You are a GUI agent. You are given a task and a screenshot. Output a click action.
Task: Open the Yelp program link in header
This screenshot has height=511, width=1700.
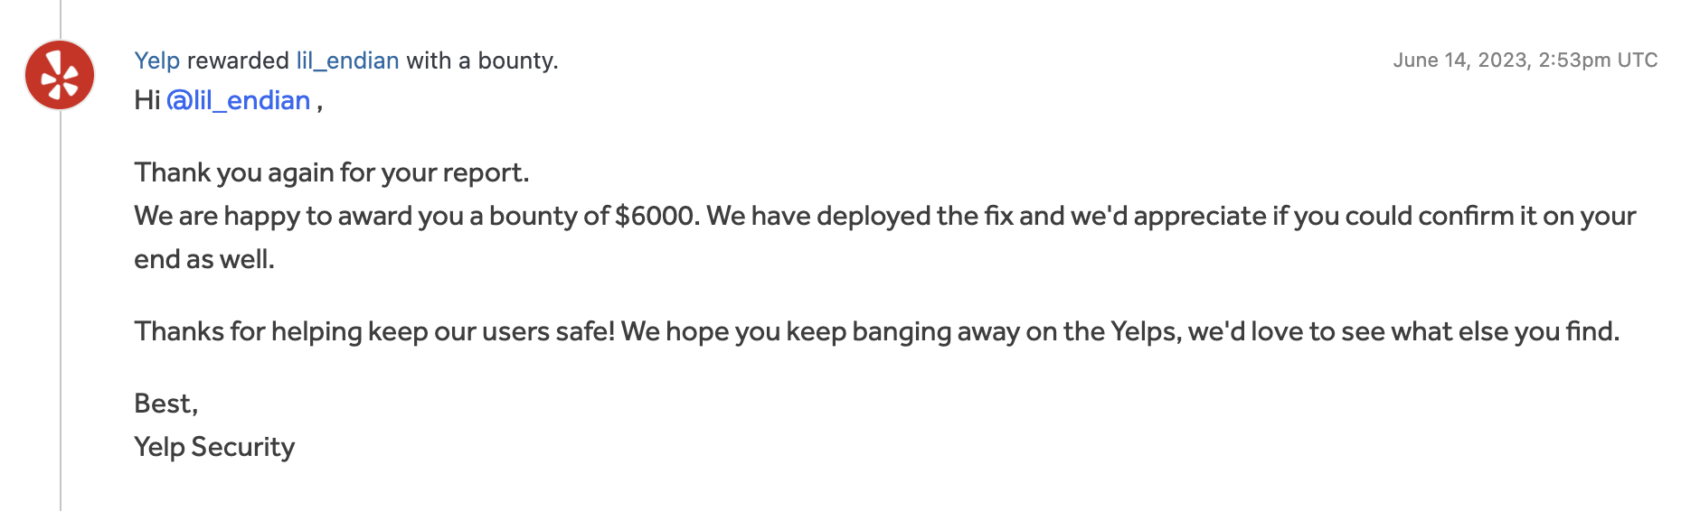click(156, 60)
